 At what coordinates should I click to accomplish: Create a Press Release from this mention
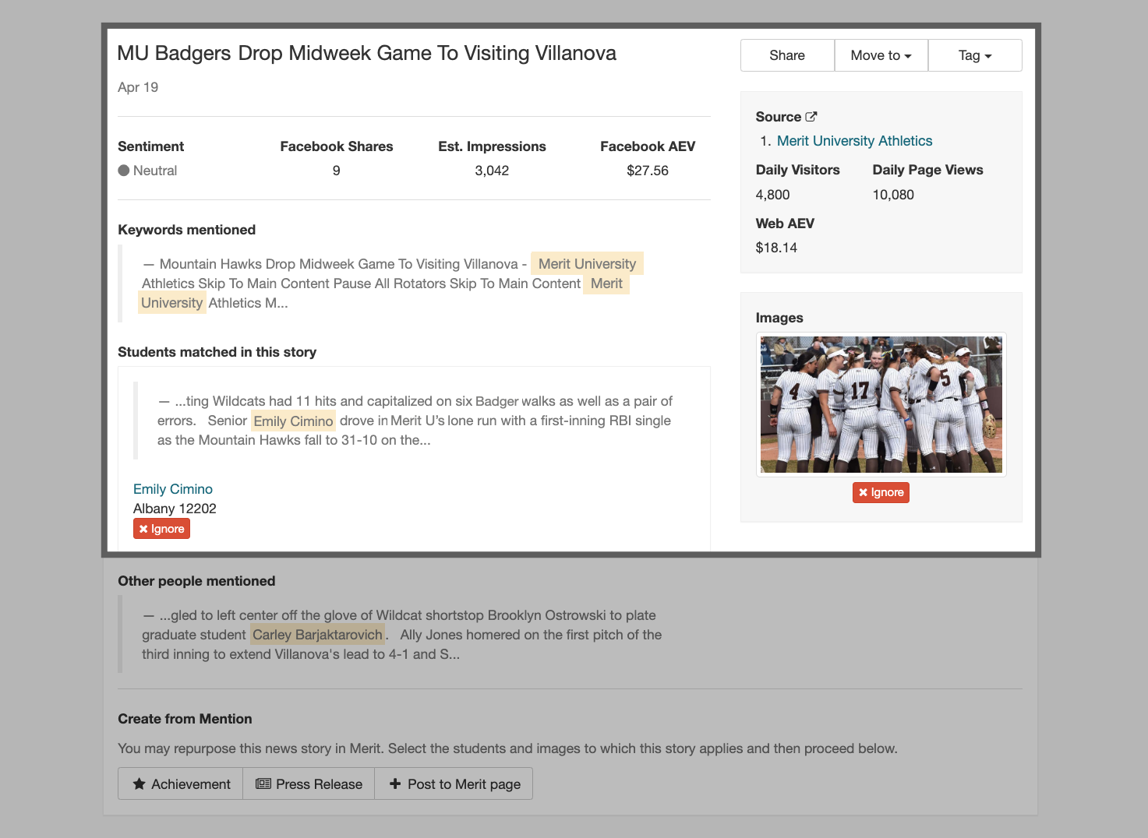tap(308, 783)
